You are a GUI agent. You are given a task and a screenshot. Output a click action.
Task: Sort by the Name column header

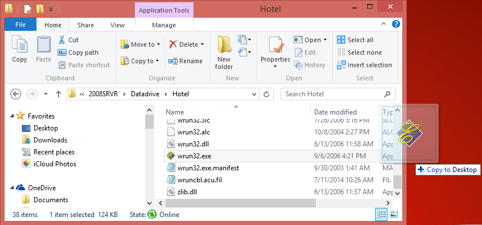click(175, 112)
